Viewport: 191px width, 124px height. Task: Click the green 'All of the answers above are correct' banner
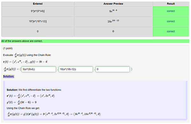(95, 41)
